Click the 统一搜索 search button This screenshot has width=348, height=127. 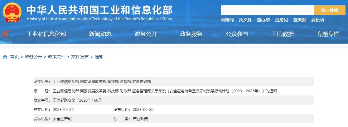(x=330, y=10)
